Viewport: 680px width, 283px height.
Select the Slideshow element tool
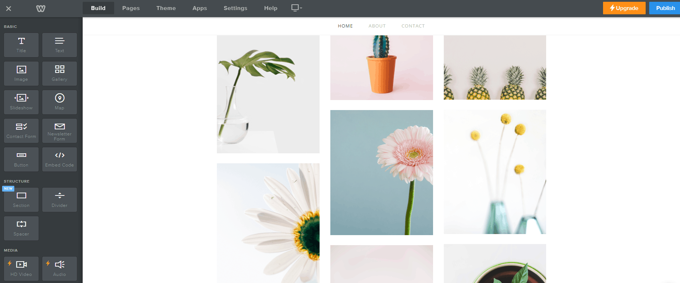tap(21, 102)
